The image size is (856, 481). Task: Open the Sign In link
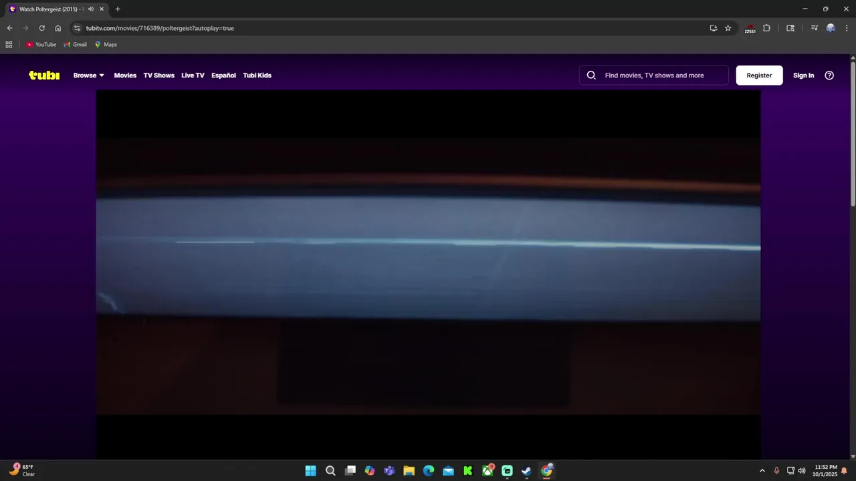coord(803,75)
